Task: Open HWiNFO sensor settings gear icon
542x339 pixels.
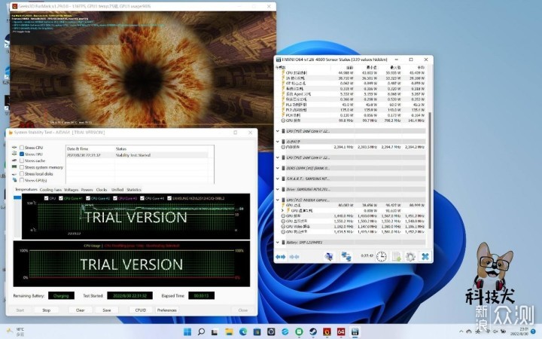Action: click(410, 256)
